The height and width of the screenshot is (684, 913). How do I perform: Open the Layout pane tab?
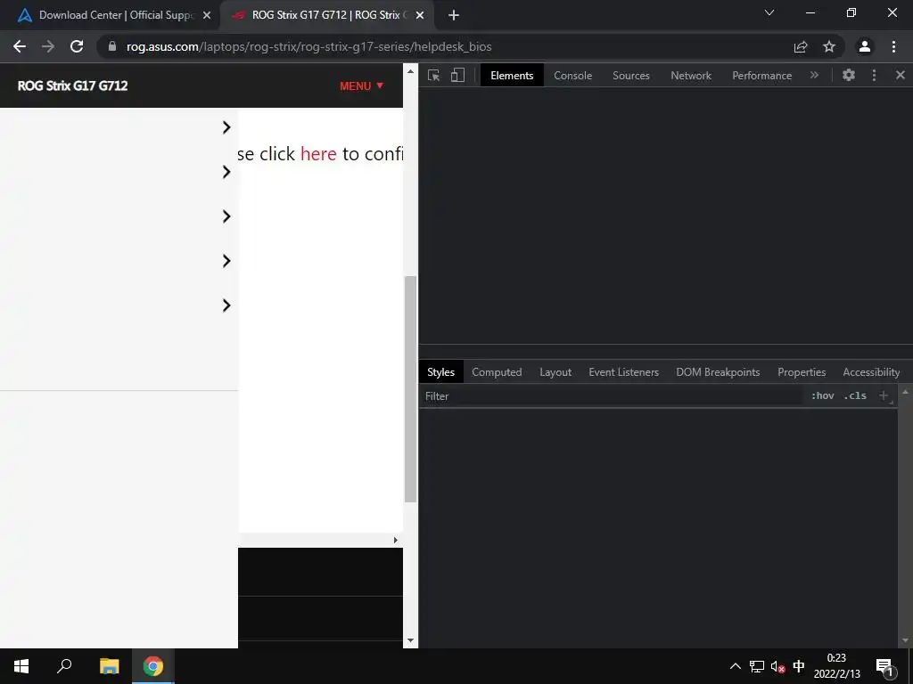555,372
